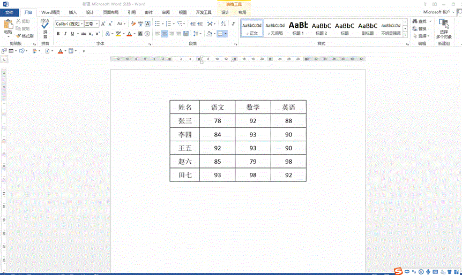Toggle Bold formatting
Viewport: 462px width, 275px height.
58,34
